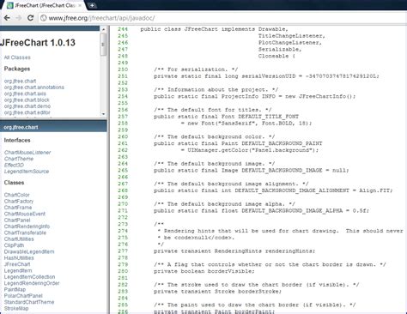Open the PolarChartPanel class
The height and width of the screenshot is (314, 407).
[23, 296]
